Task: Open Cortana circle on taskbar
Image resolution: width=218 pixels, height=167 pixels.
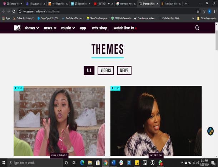Action: [66, 163]
